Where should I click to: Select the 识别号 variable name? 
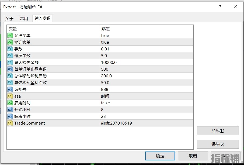point(20,90)
